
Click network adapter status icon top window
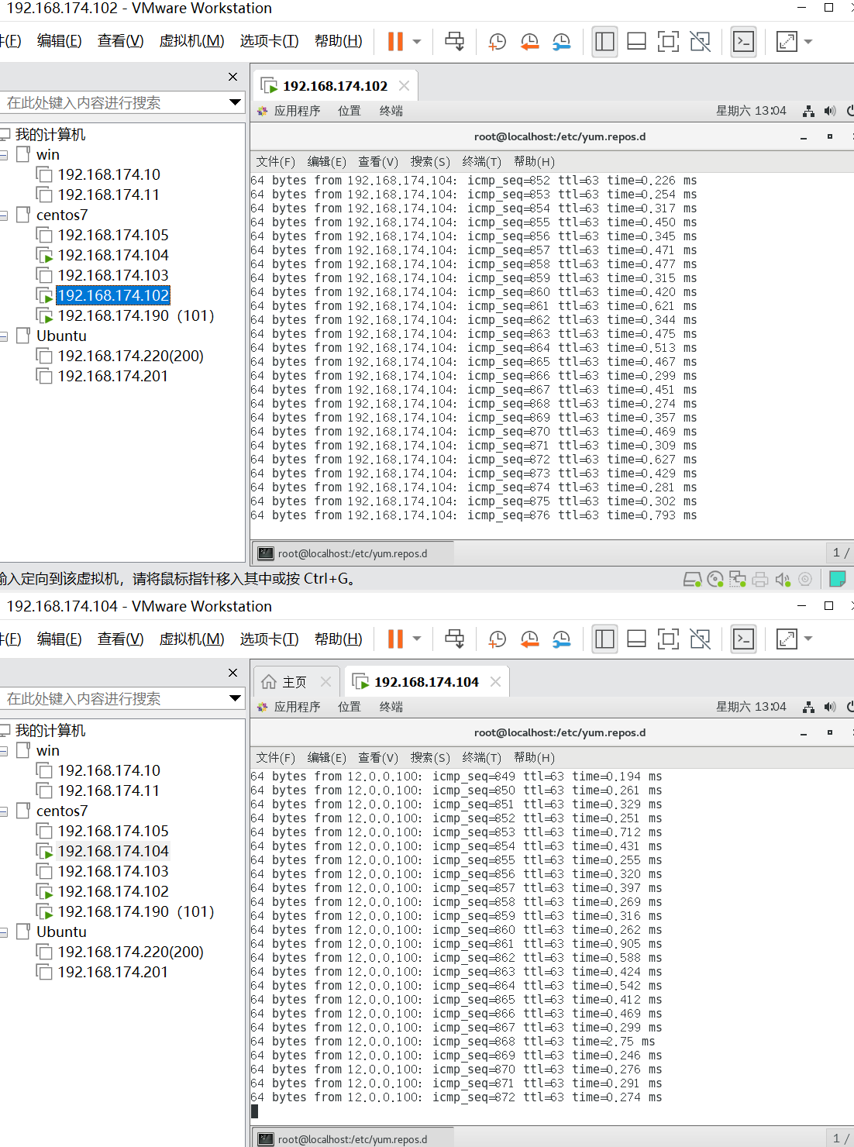[738, 579]
